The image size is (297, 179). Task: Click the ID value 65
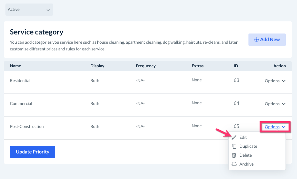[236, 126]
